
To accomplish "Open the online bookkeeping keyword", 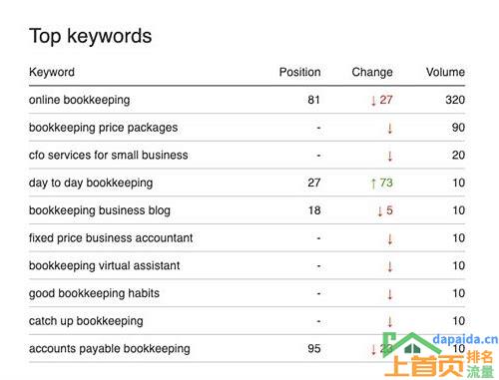I will click(79, 100).
